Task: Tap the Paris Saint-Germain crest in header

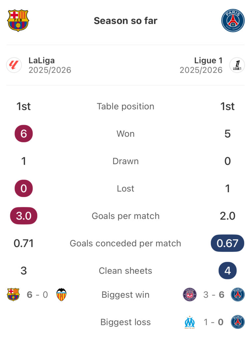Action: point(233,20)
